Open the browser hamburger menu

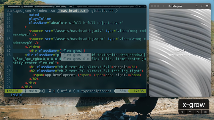[207, 6]
